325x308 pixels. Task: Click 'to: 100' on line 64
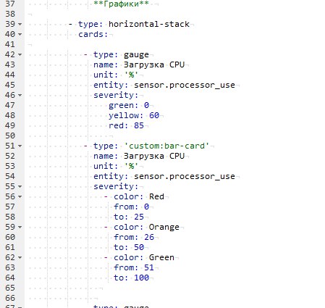point(131,278)
